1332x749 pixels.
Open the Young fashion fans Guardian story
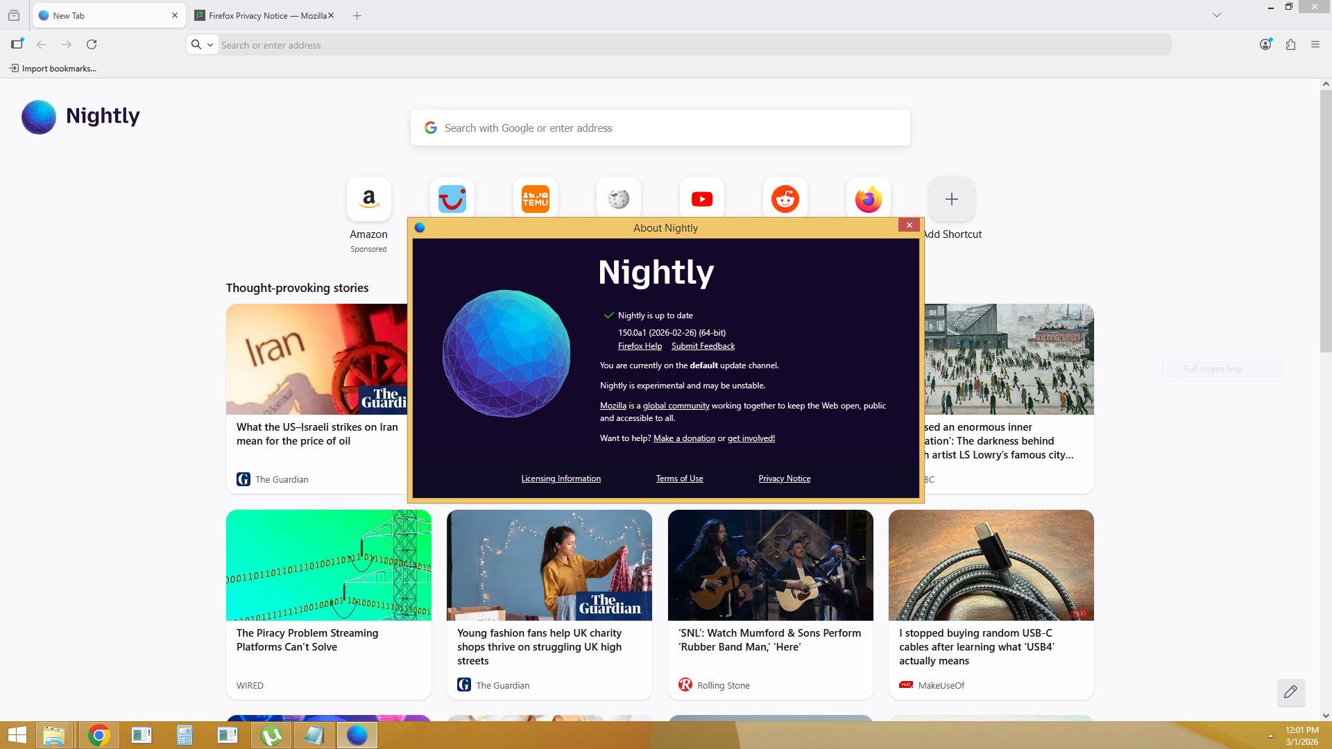click(549, 605)
